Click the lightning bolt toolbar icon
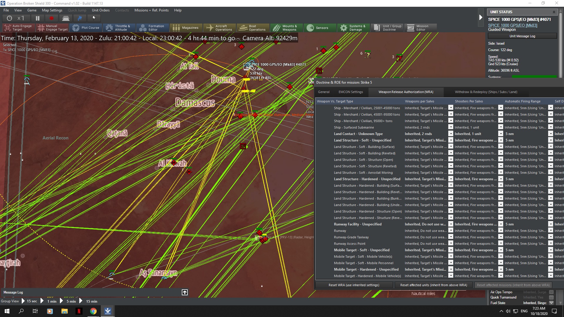Screen dimensions: 564x317 [x=94, y=18]
